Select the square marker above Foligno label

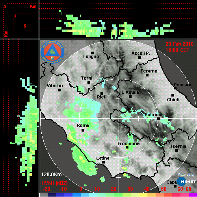pyautogui.click(x=92, y=53)
